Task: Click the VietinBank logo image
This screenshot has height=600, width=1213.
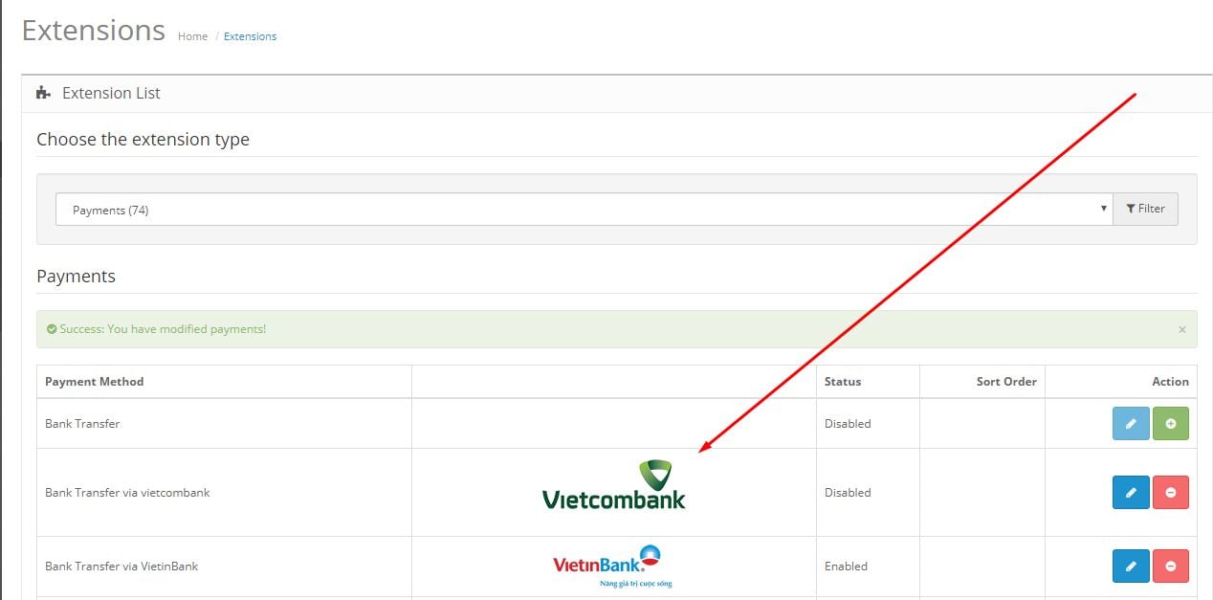Action: click(607, 566)
